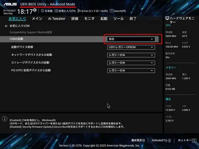Click メモリー heading in hardware monitor
The image size is (199, 149).
point(171,68)
